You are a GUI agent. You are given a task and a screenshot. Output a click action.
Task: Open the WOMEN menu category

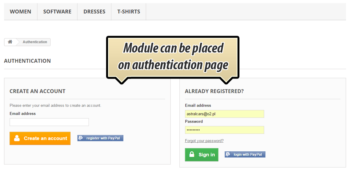tap(20, 12)
